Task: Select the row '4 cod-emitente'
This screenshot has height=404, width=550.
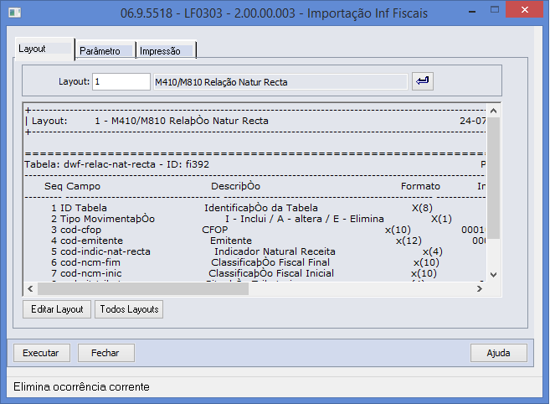Action: point(254,241)
